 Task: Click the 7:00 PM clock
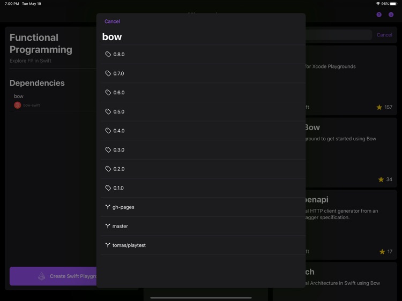12,4
